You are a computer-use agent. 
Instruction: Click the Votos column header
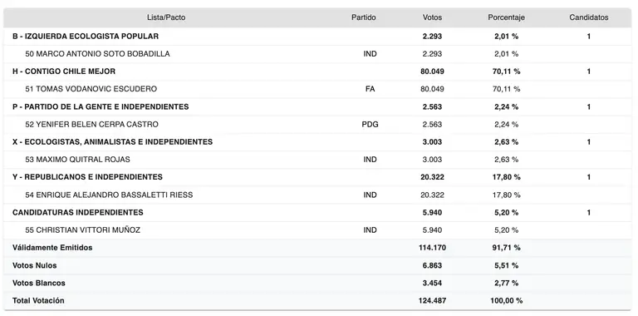tap(432, 17)
